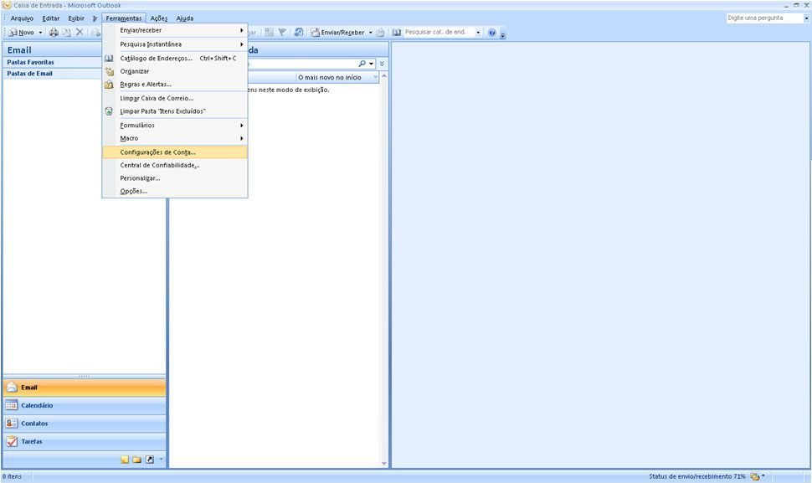Switch to Calendário in navigation pane
The image size is (812, 483).
[x=84, y=405]
